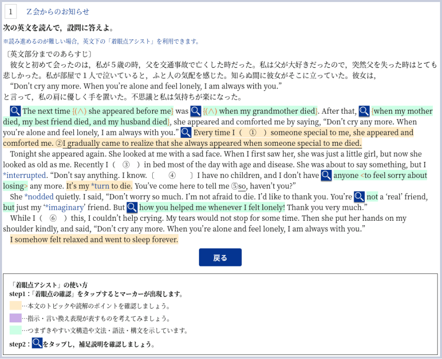Click the glossed word *turn

[x=100, y=186]
